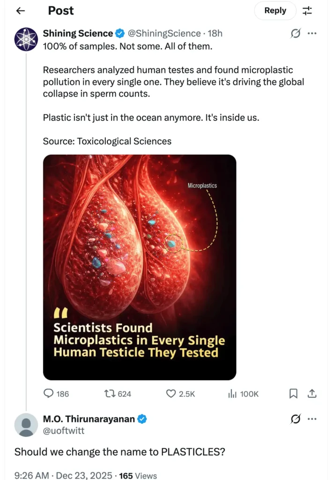Open the more options menu on the post
Viewport: 333px width, 480px height.
coord(313,33)
